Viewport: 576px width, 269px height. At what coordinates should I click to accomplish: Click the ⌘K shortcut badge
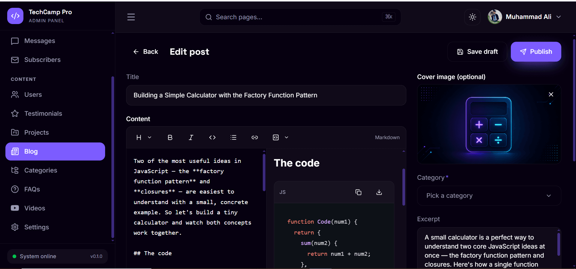point(389,17)
